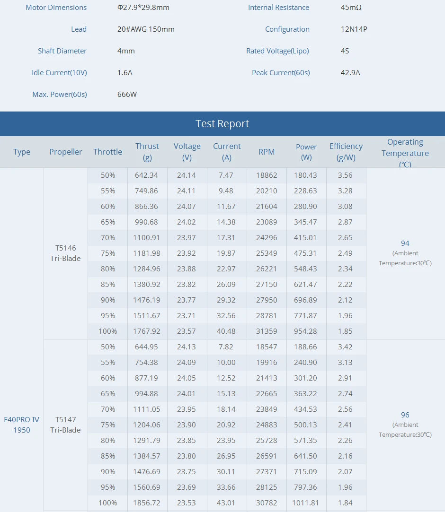Click the Throttle column header

[x=107, y=152]
